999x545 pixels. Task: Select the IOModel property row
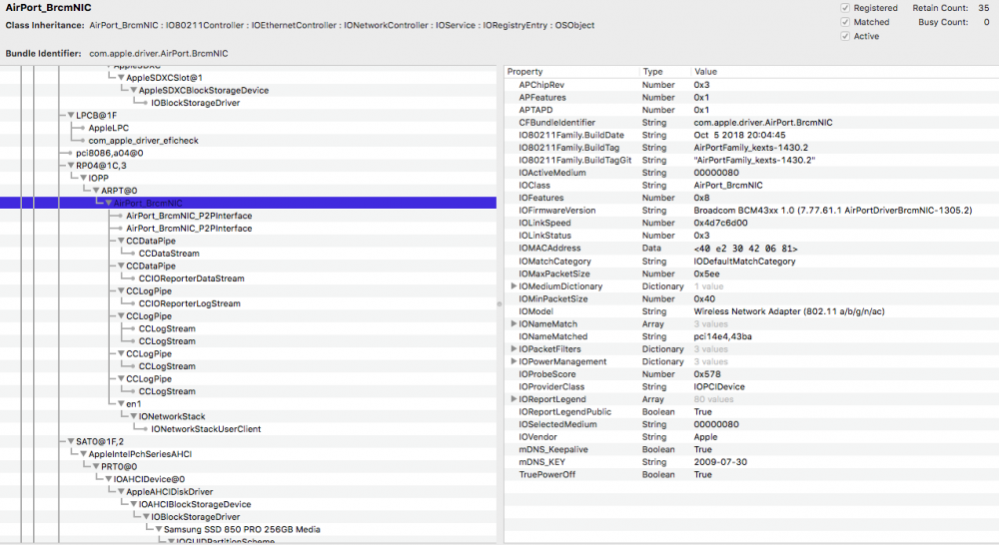click(x=751, y=311)
